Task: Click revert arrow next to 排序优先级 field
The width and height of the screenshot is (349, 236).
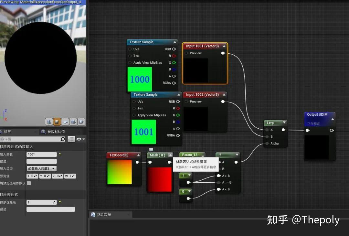Action: (x=60, y=202)
